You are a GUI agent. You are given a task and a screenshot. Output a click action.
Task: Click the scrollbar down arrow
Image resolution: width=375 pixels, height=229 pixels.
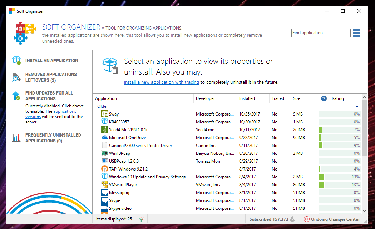click(364, 211)
